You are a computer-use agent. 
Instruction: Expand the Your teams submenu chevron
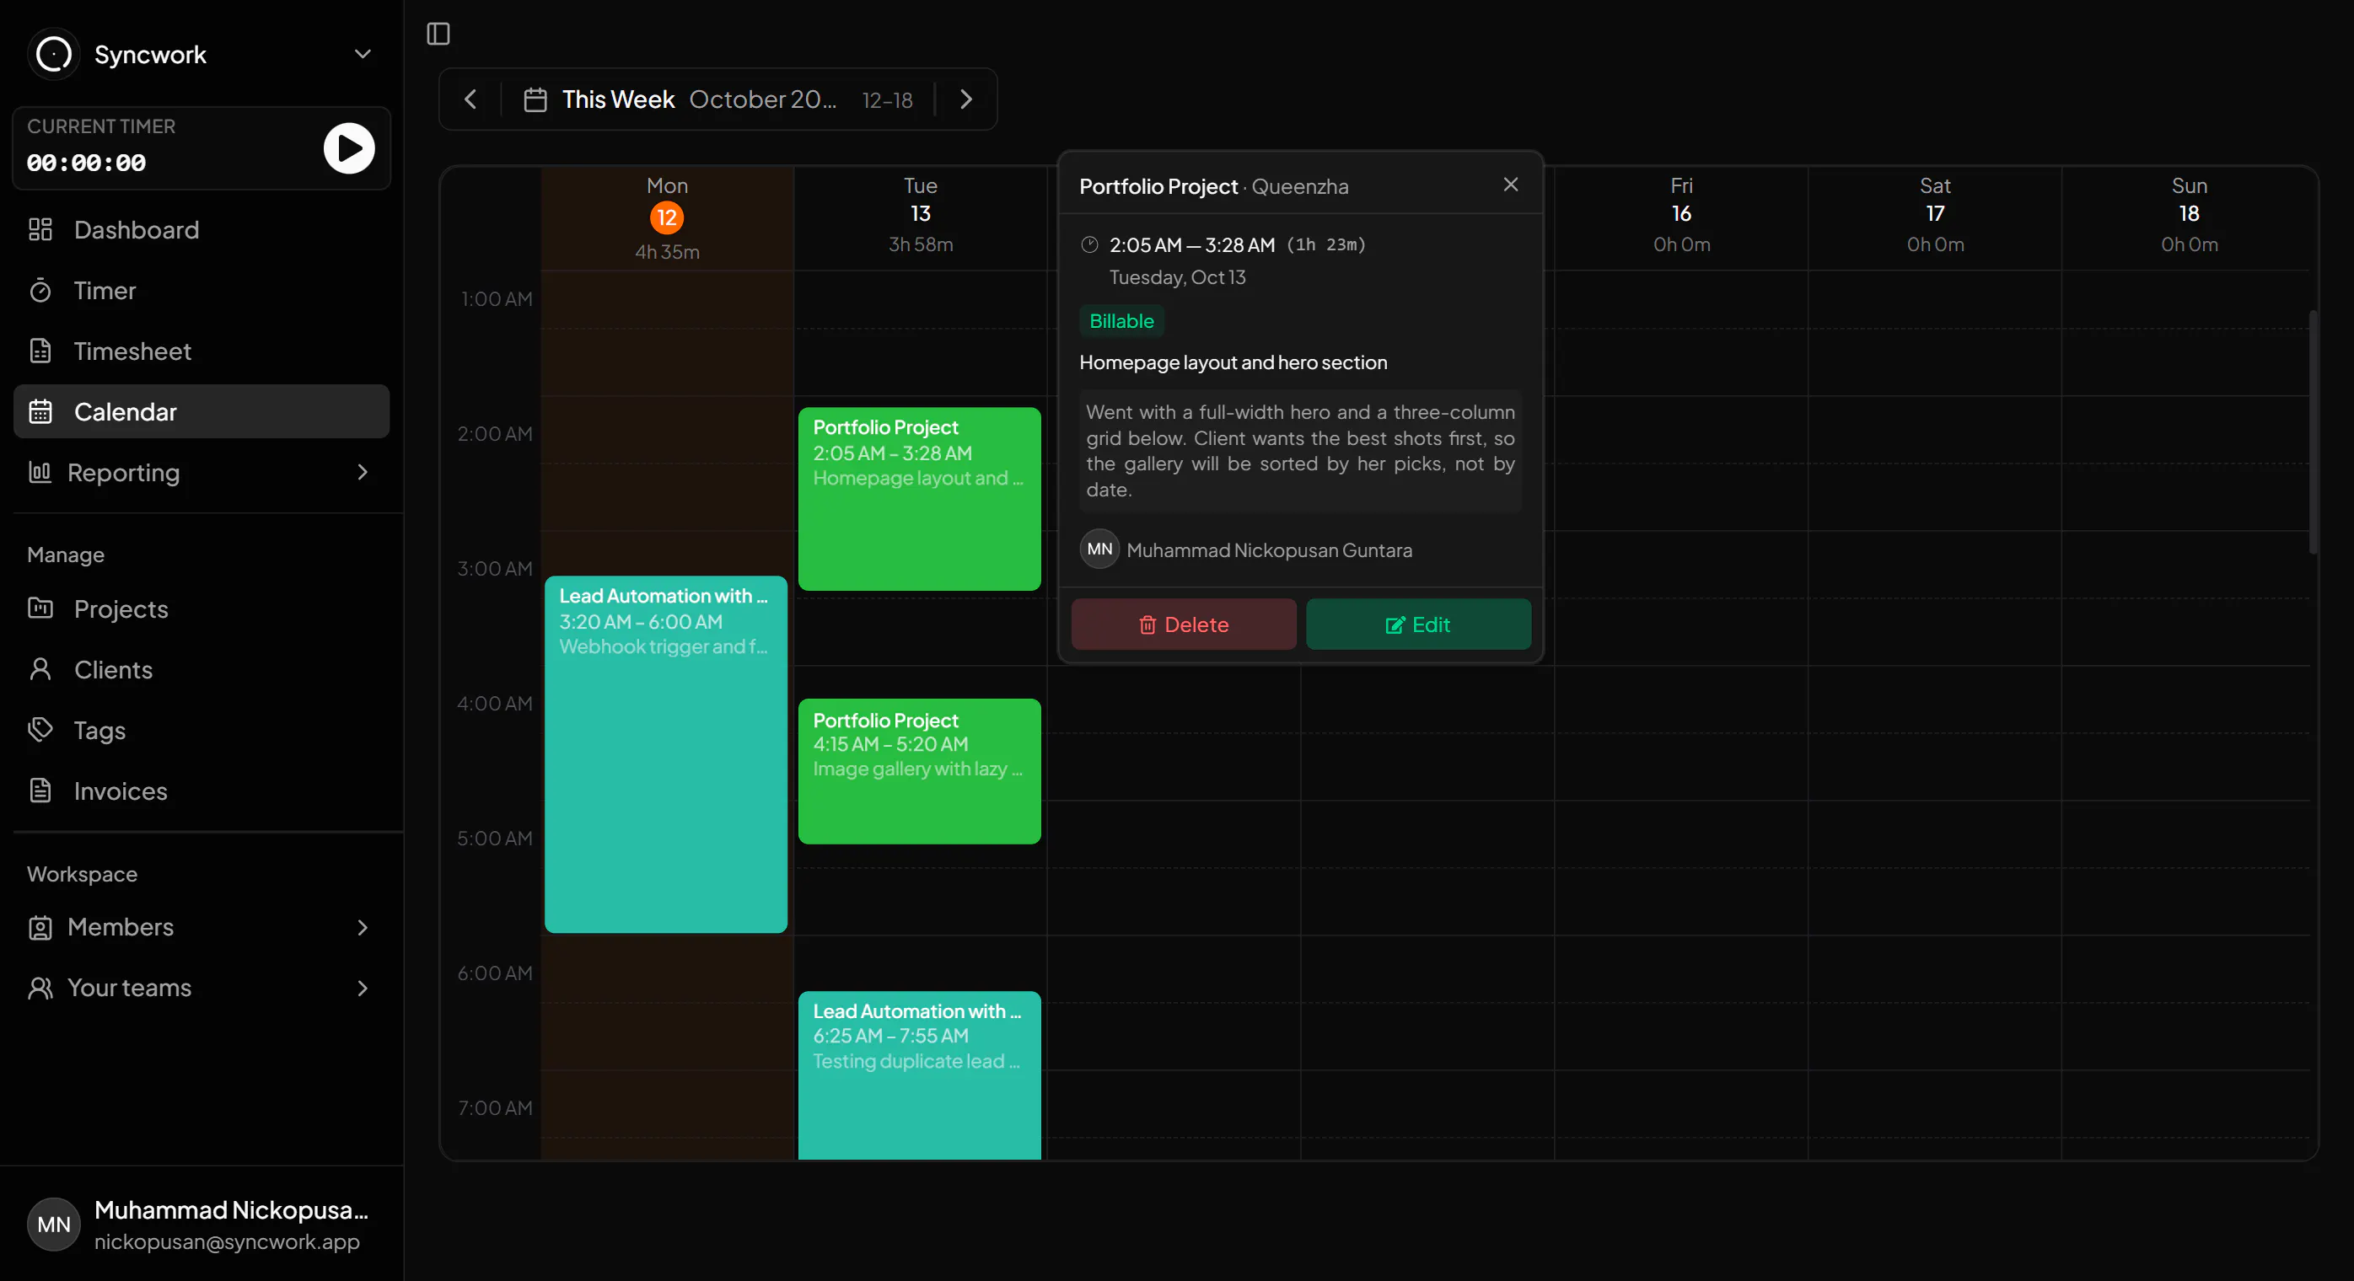pos(363,988)
